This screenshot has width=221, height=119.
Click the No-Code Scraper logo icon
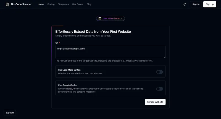[x=7, y=4]
